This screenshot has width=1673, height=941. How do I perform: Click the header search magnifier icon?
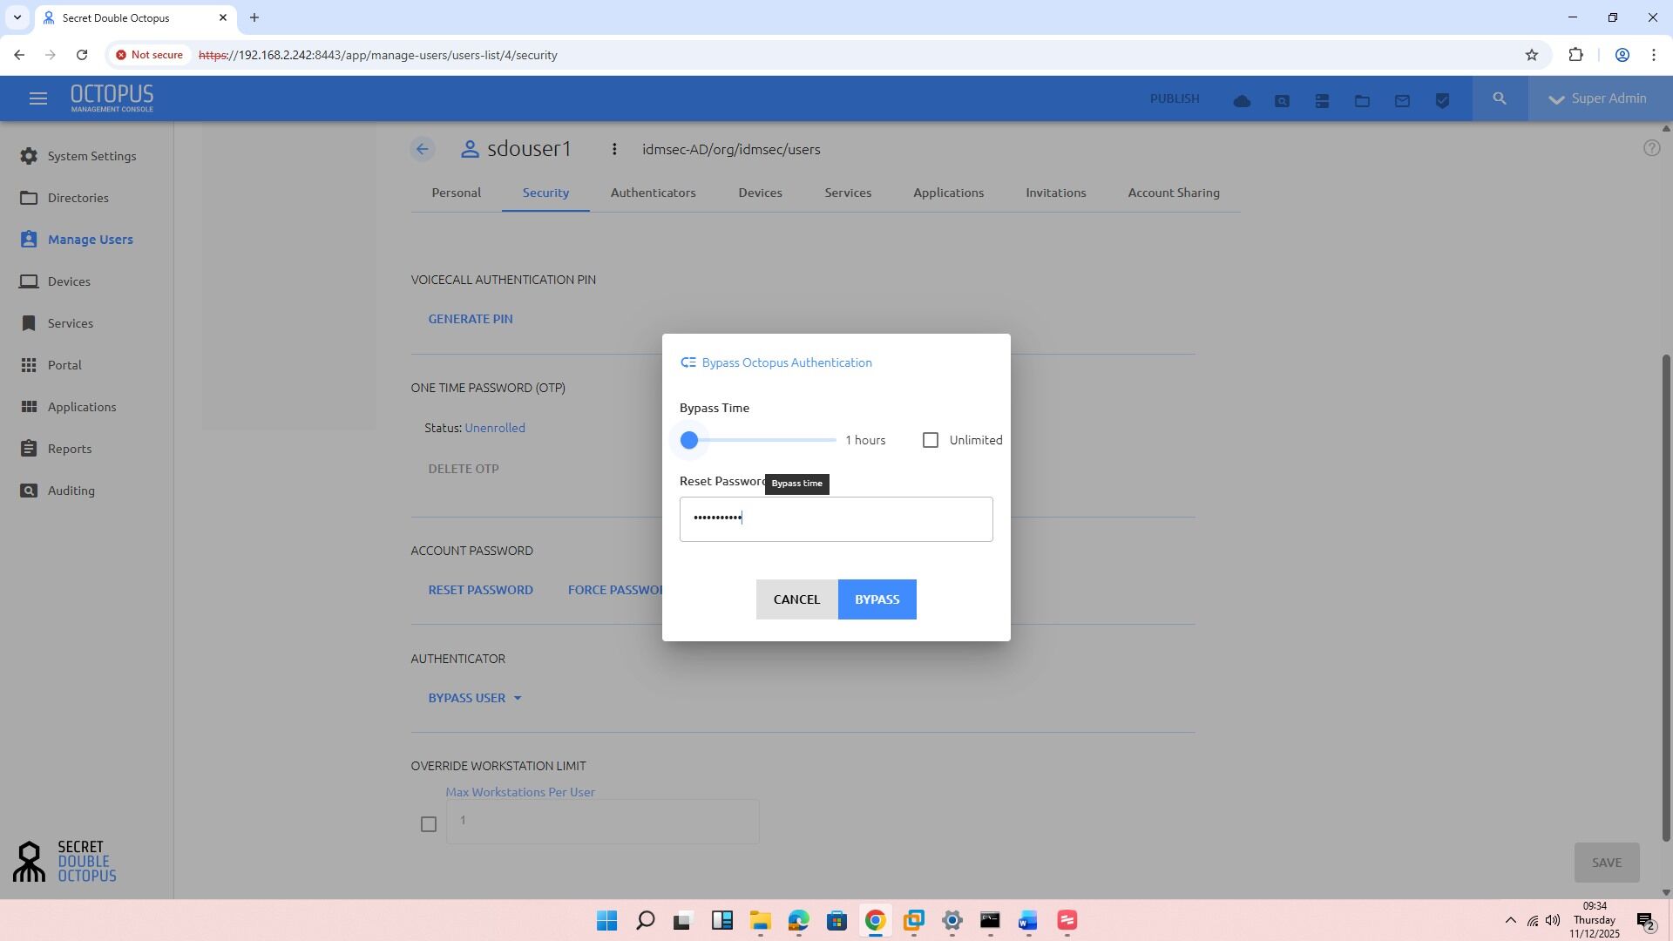1500,98
